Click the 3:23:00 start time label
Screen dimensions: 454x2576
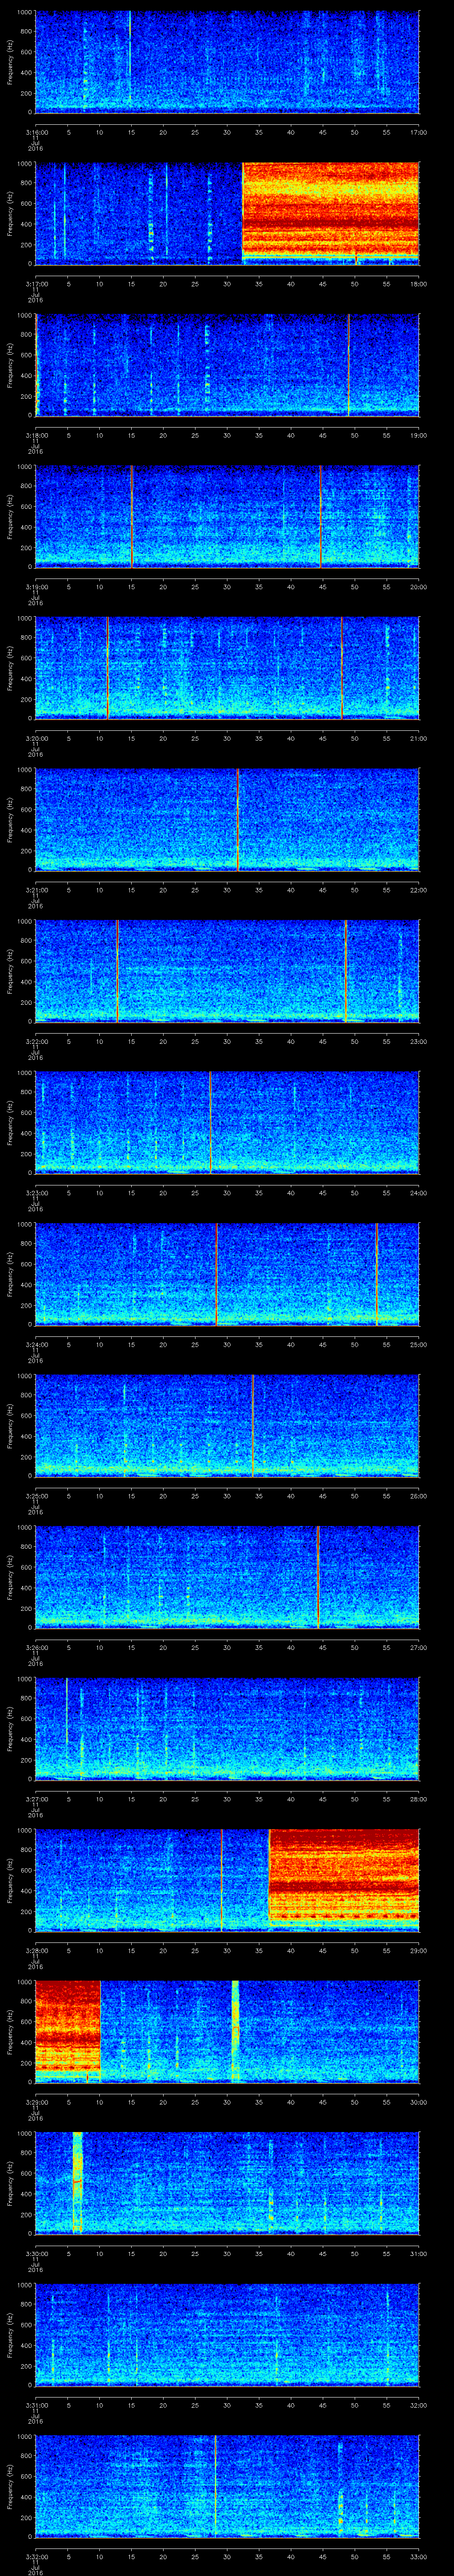[36, 1192]
